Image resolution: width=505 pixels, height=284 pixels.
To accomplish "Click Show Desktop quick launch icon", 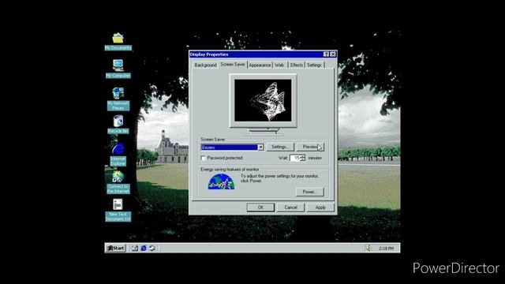I will 135,248.
